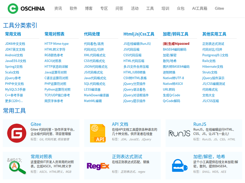Open XML代码格式化 tool

[x=95, y=55]
